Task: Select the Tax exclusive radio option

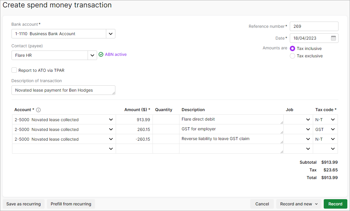Action: [x=292, y=56]
